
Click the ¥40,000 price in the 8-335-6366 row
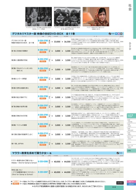coord(56,162)
